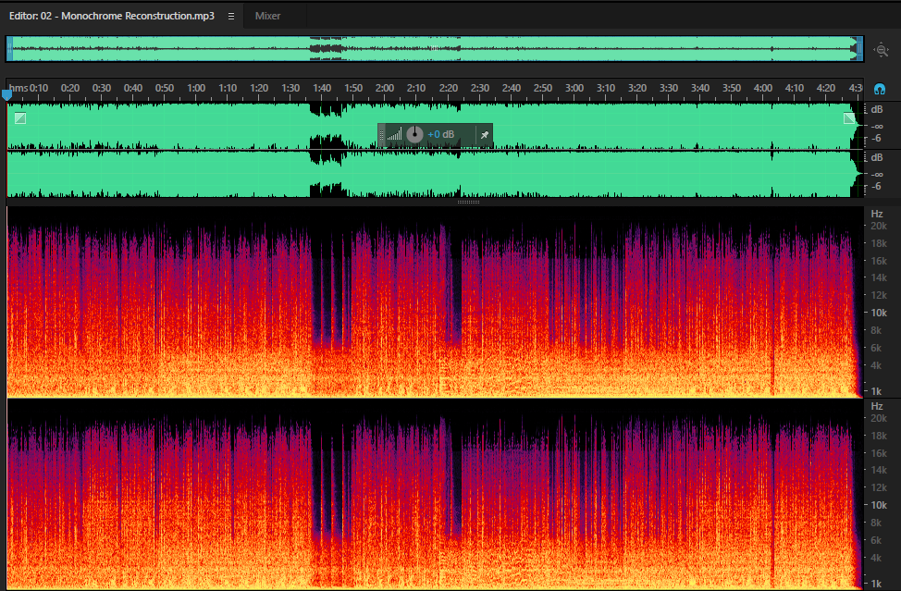Click the overview navigator right edge handle
The width and height of the screenshot is (901, 591).
click(859, 49)
